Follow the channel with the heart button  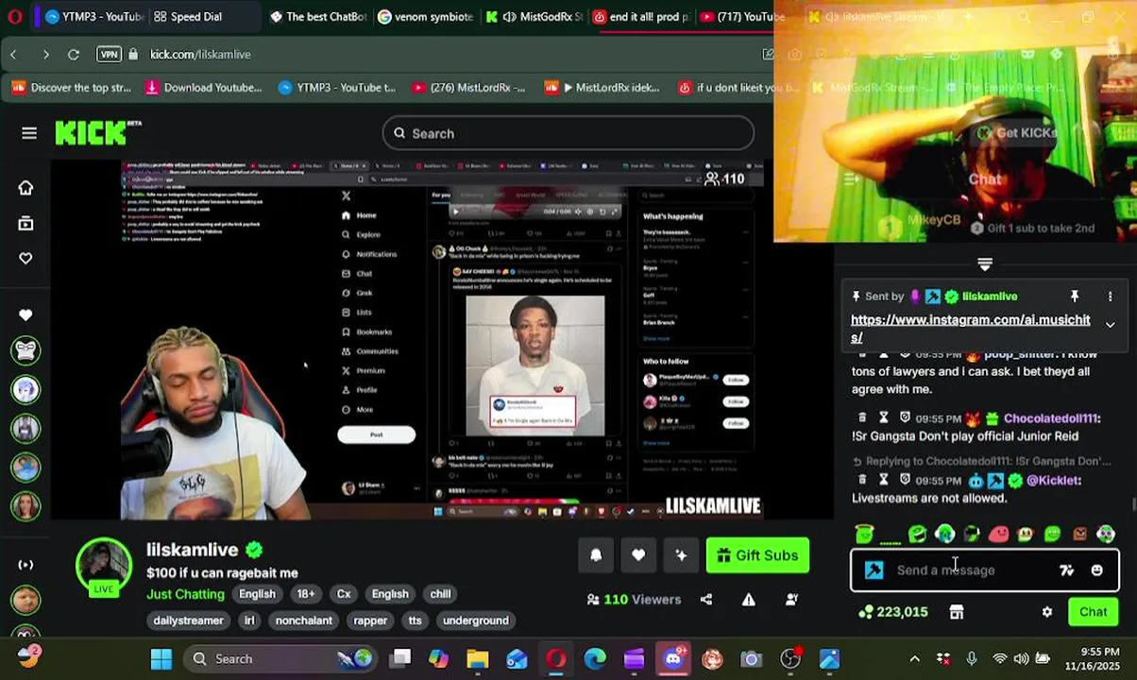638,555
